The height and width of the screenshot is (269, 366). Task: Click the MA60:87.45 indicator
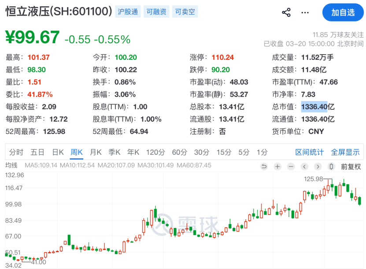[194, 165]
